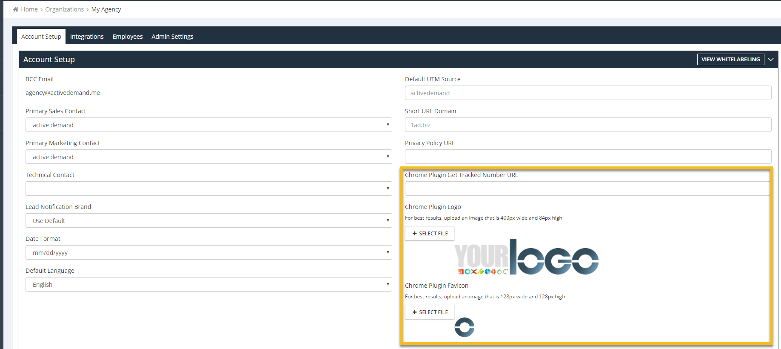Collapse the Account Setup panel chevron
This screenshot has width=781, height=349.
pyautogui.click(x=771, y=60)
